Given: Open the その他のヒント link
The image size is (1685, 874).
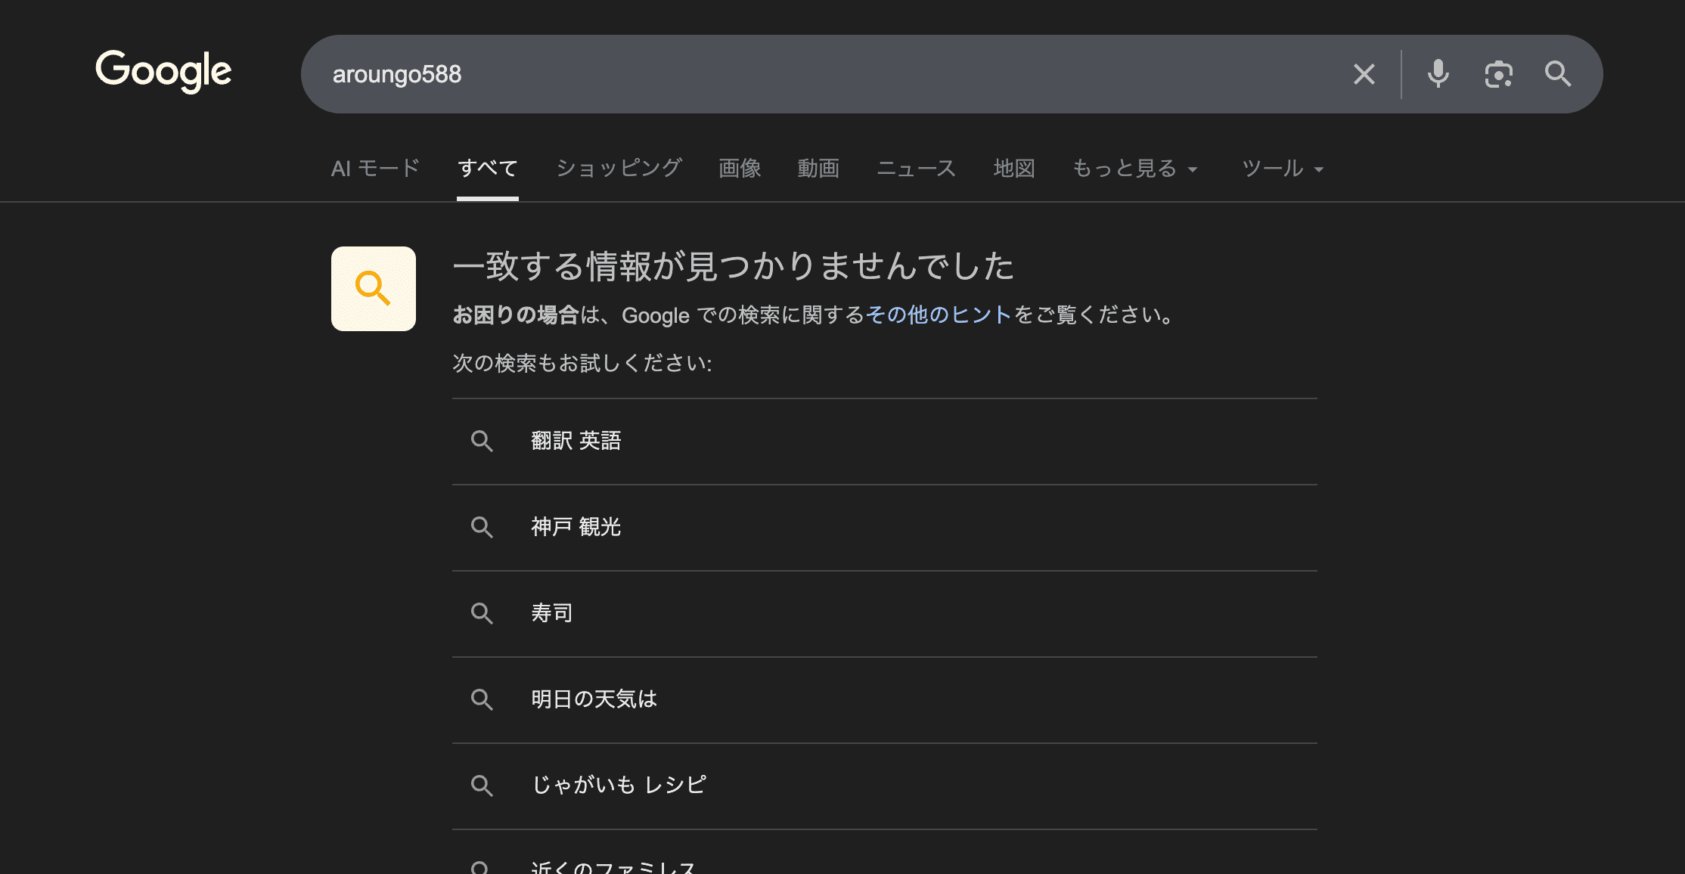Looking at the screenshot, I should (x=939, y=315).
